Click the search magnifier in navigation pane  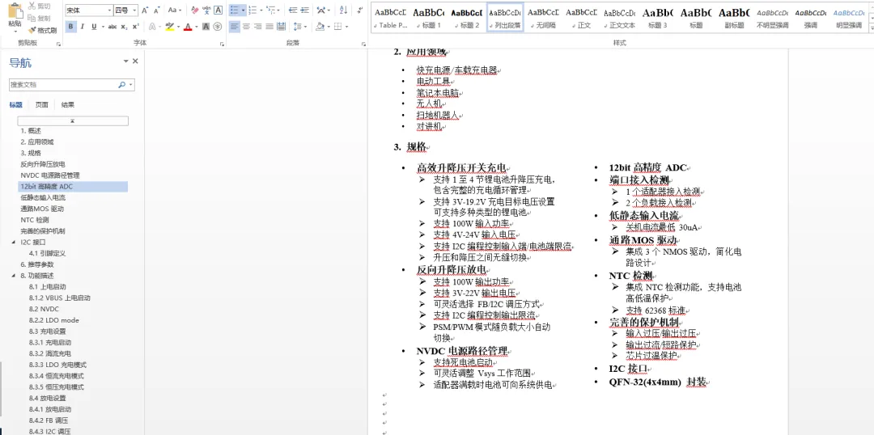122,85
